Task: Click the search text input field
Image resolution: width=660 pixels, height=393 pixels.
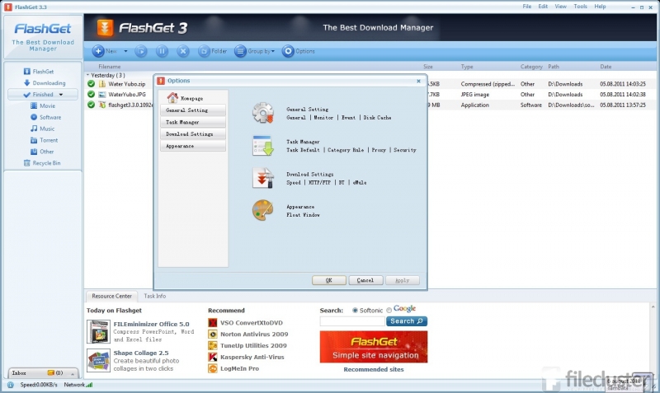Action: click(x=351, y=321)
